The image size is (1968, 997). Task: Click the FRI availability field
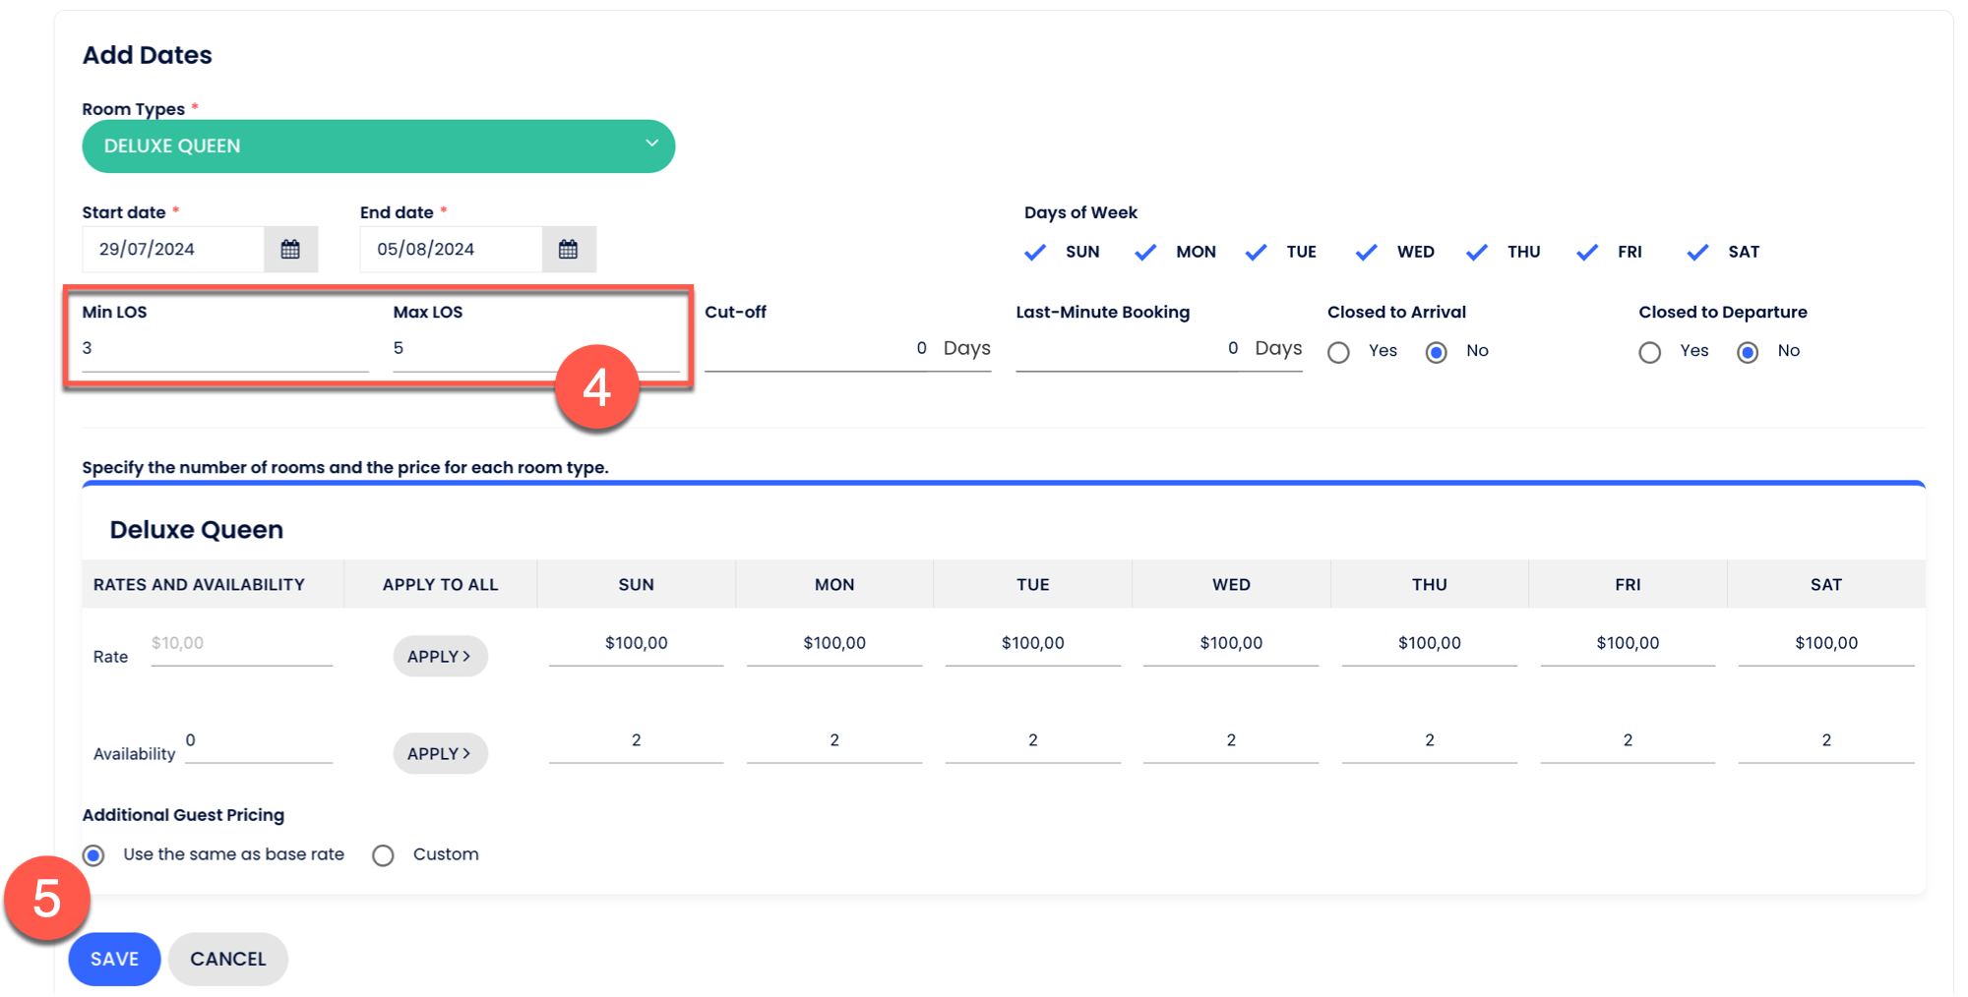click(x=1627, y=740)
